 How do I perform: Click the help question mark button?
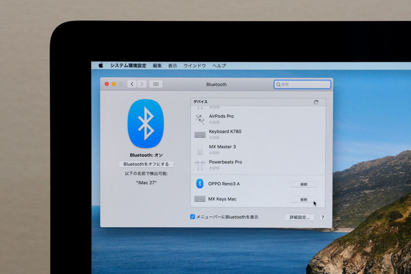[323, 217]
